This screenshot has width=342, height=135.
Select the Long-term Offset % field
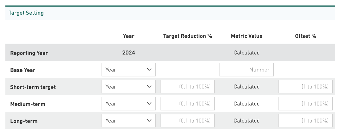(305, 121)
